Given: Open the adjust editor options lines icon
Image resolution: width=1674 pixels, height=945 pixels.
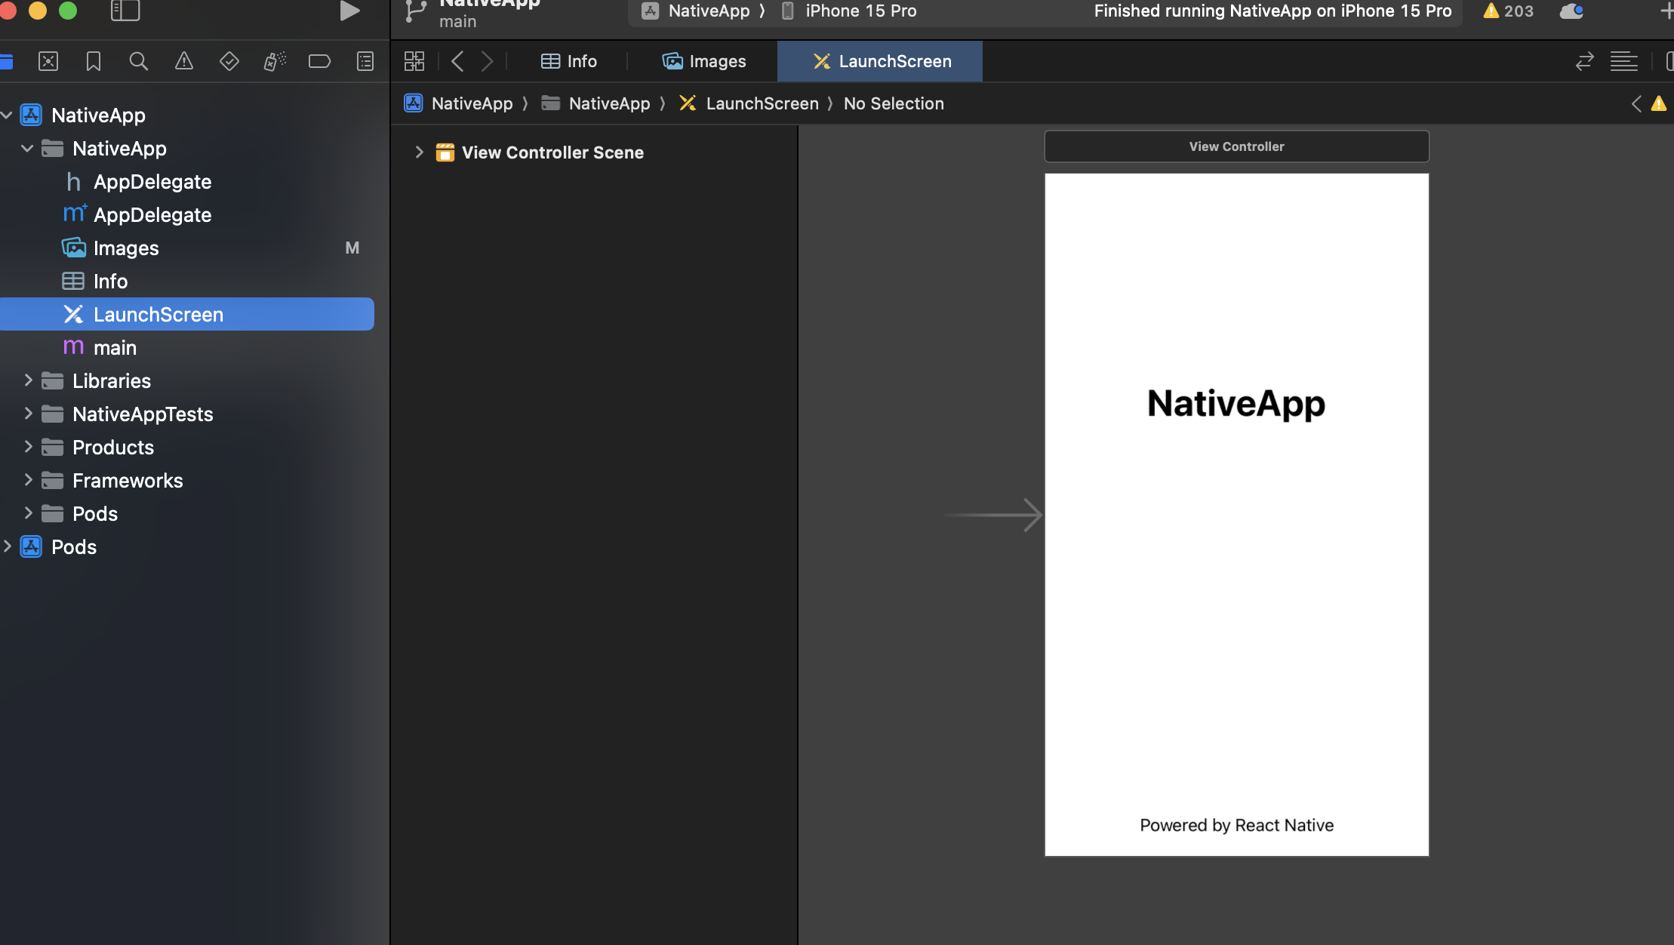Looking at the screenshot, I should click(x=1624, y=61).
